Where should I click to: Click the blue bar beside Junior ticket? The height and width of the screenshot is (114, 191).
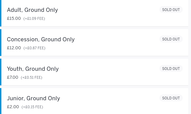click(1, 101)
